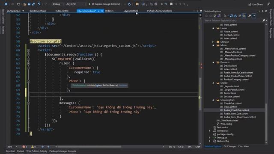Switch to the Order.cs tab

tap(109, 11)
